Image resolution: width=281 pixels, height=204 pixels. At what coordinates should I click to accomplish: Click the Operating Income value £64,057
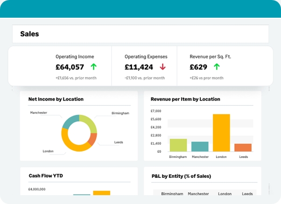tap(70, 67)
